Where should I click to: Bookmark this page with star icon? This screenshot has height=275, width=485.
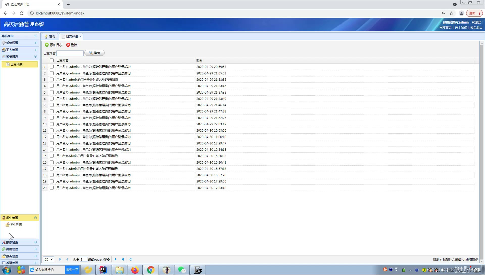451,13
